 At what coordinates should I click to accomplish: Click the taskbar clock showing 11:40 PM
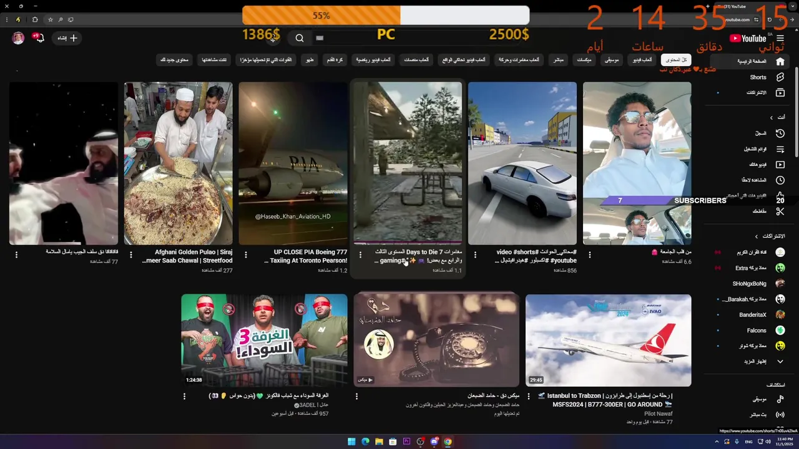[785, 442]
